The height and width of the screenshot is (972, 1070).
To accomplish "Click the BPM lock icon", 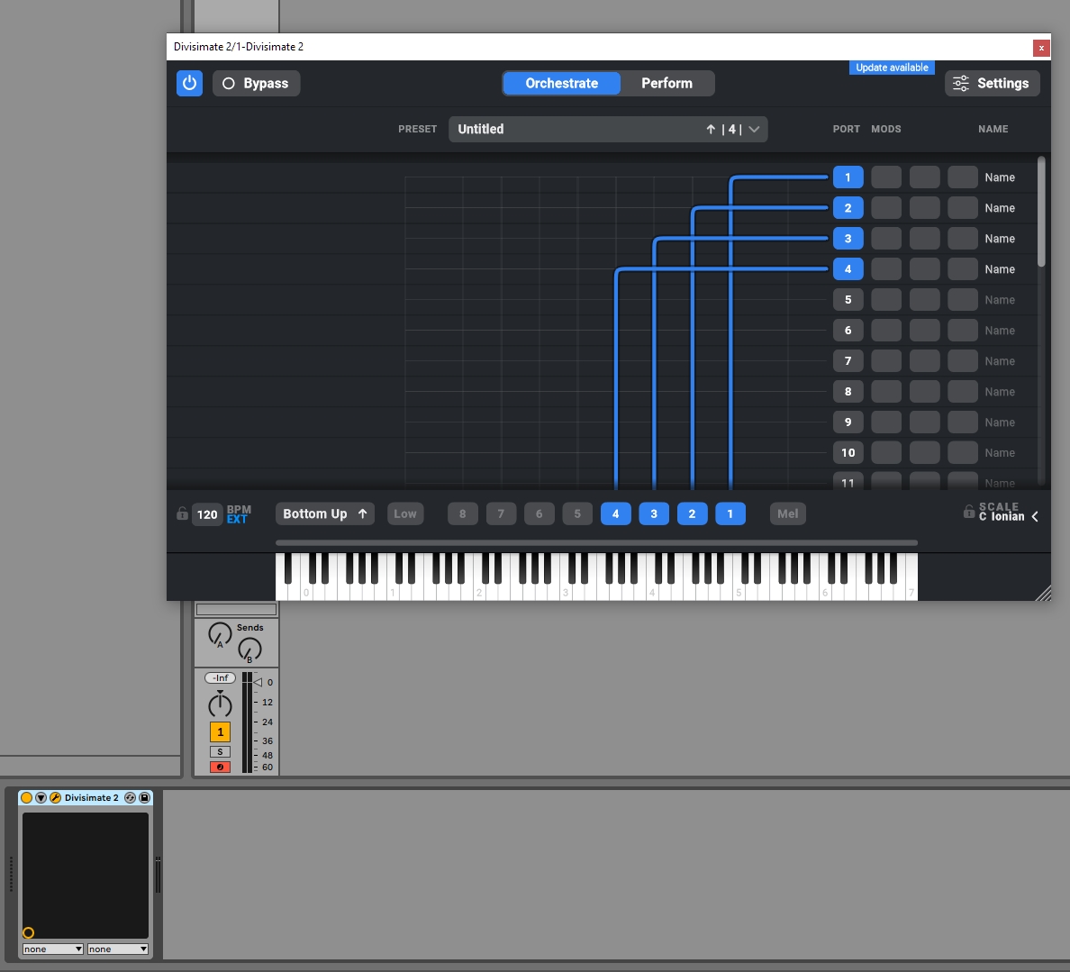I will (182, 513).
